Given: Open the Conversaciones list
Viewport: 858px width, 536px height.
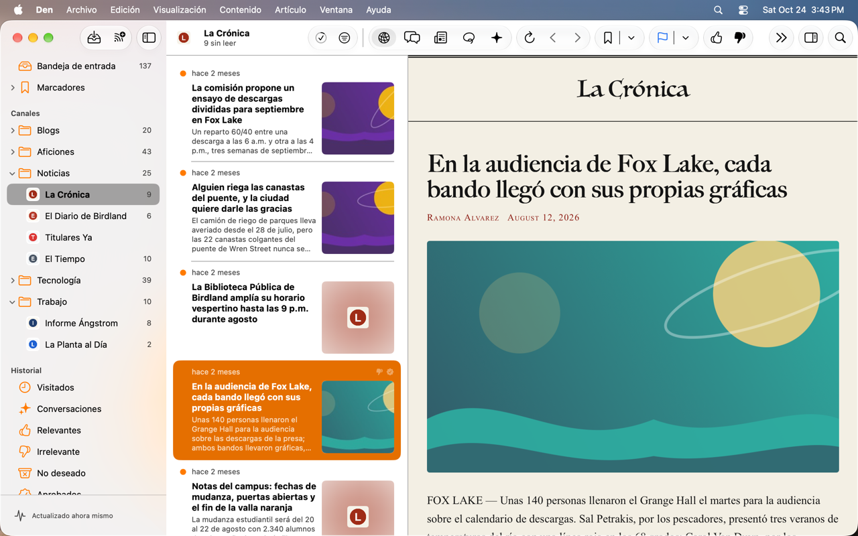Looking at the screenshot, I should [83, 409].
